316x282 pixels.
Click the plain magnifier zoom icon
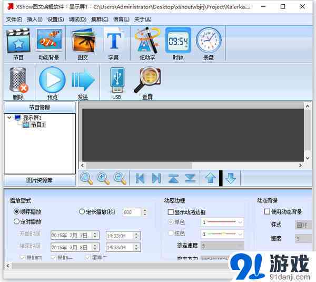[x=86, y=178]
